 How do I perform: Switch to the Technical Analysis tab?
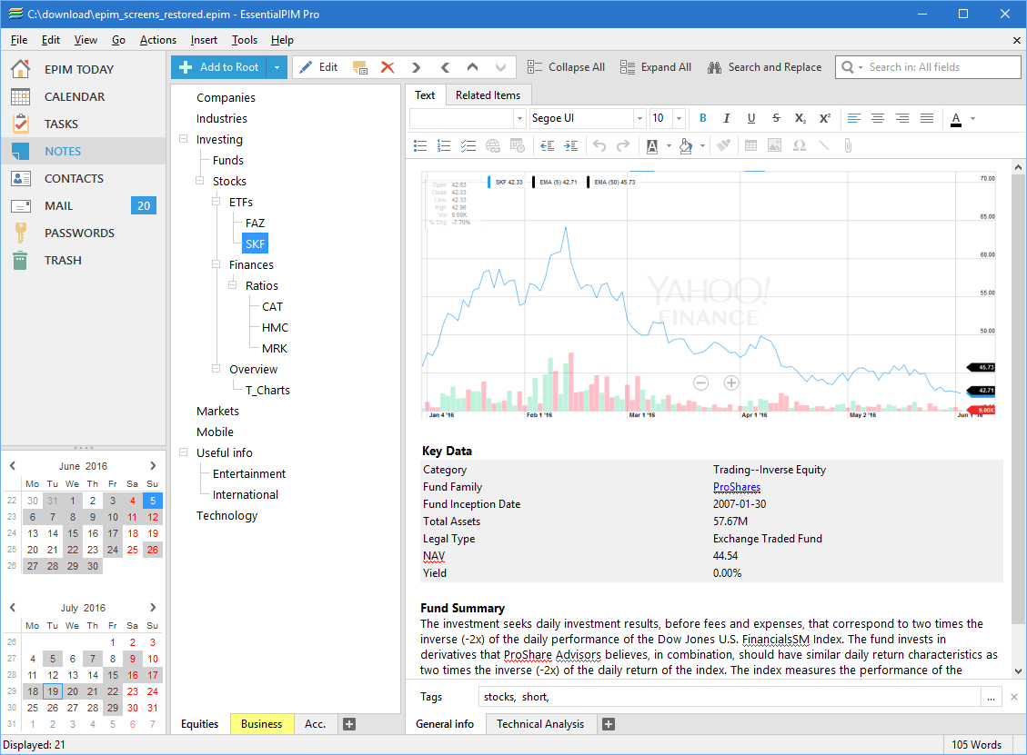click(x=540, y=723)
